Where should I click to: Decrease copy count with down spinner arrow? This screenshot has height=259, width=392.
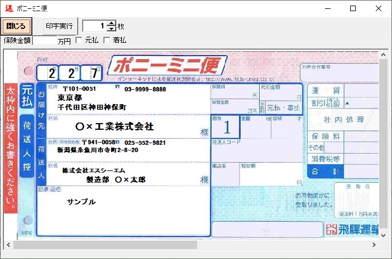112,28
